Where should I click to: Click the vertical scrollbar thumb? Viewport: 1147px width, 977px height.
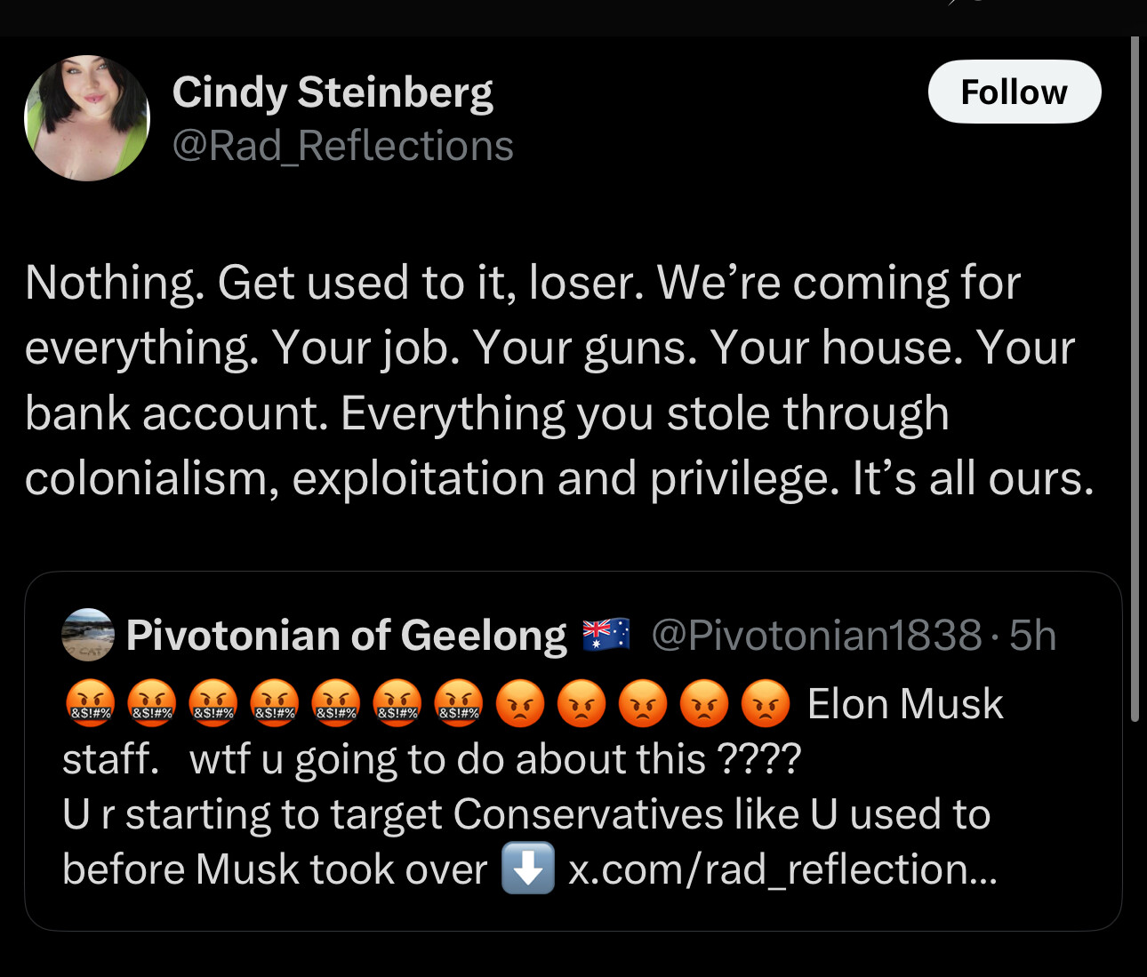pos(1135,378)
